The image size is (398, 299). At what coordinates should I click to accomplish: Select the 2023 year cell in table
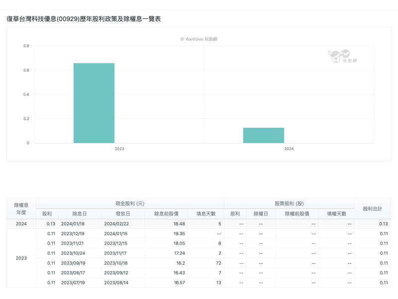[x=21, y=258]
